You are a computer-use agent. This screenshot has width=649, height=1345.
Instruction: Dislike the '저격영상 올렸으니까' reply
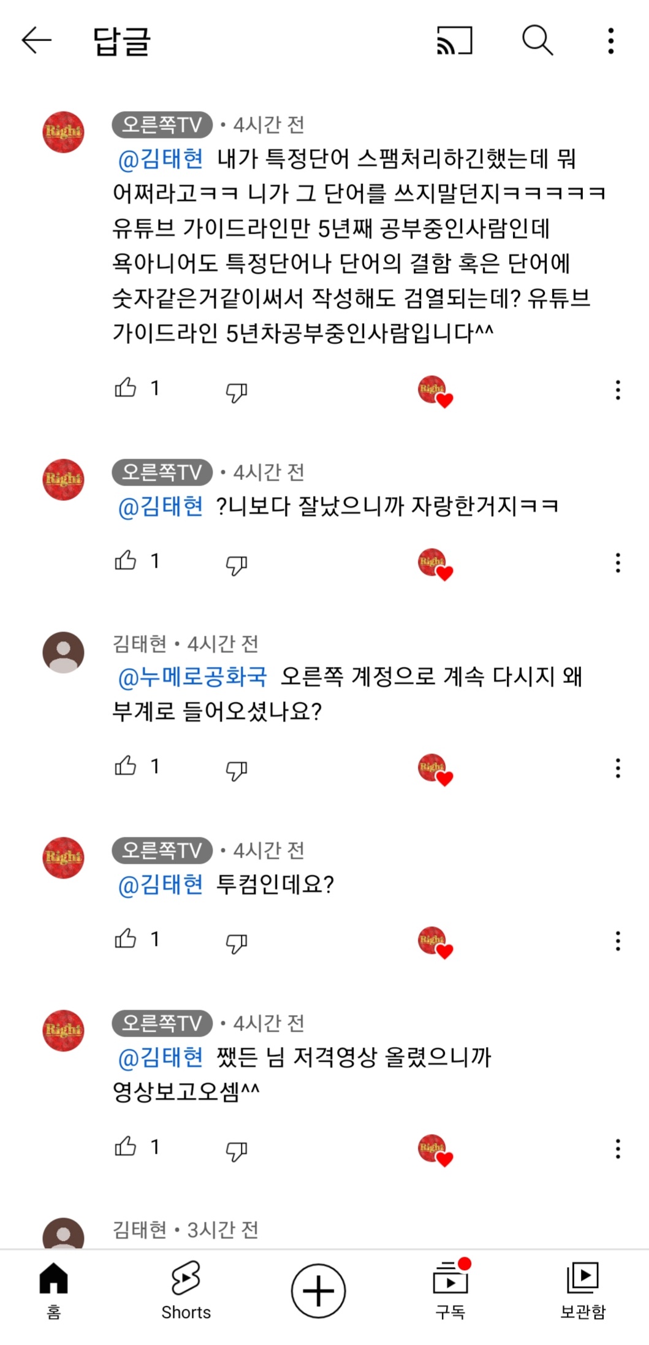click(x=236, y=1151)
